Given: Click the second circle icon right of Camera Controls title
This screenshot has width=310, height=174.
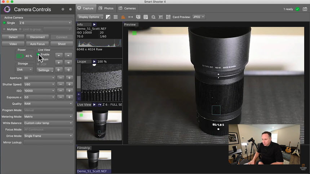Looking at the screenshot, I should (70, 9).
